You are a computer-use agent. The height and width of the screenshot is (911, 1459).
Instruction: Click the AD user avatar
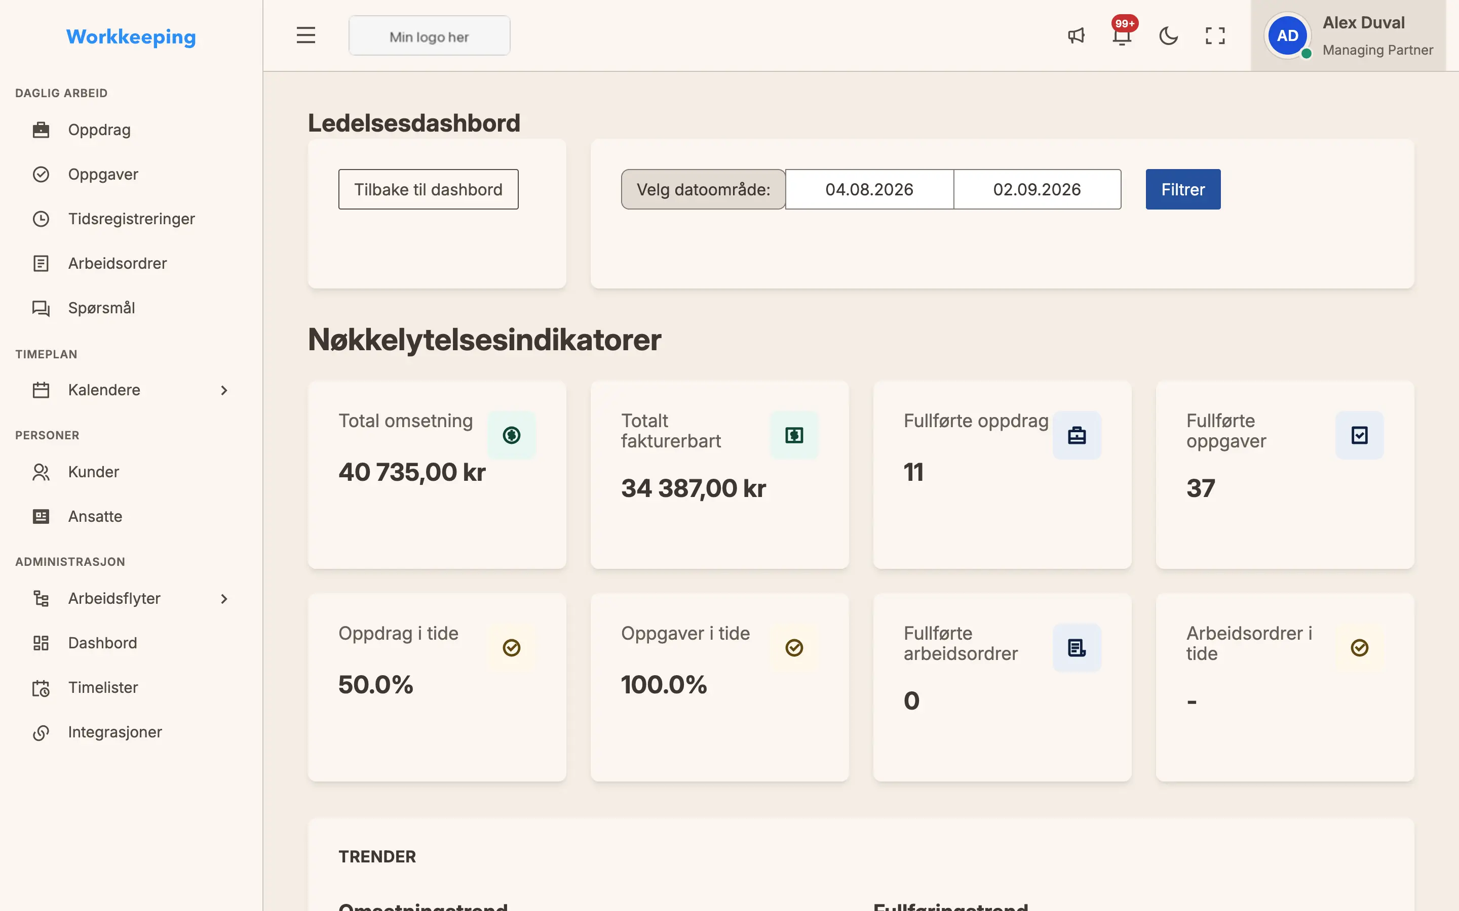tap(1287, 35)
